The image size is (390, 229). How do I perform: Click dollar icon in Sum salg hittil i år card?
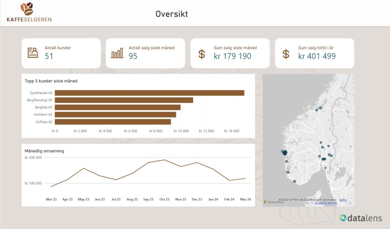click(286, 54)
